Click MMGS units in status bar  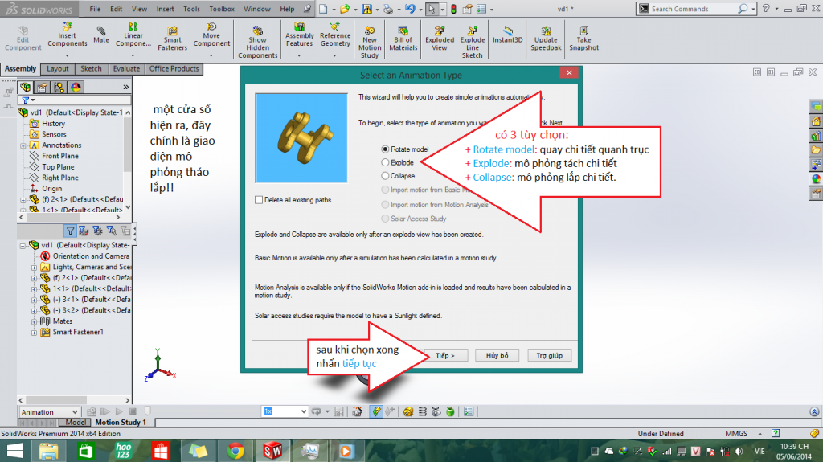click(x=736, y=434)
